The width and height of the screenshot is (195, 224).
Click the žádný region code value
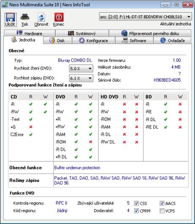point(62,210)
